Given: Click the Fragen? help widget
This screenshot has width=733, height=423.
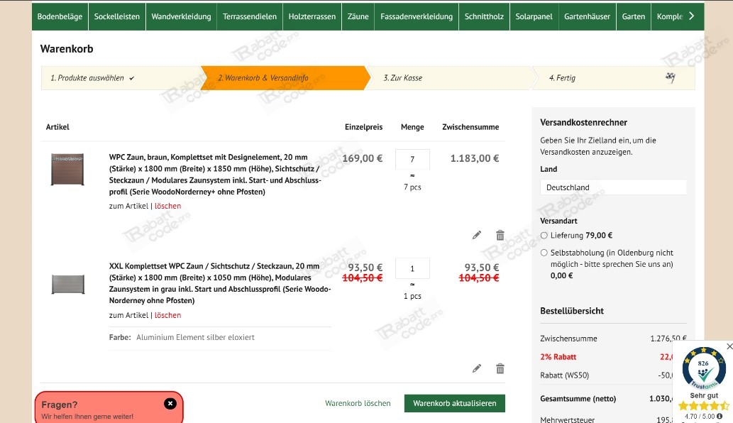Looking at the screenshot, I should (x=109, y=407).
